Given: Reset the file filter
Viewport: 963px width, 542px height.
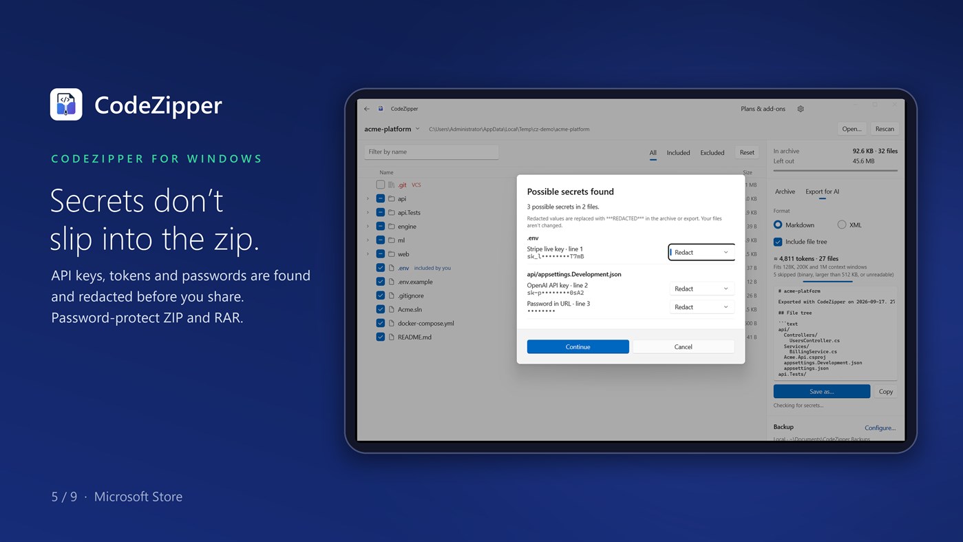Looking at the screenshot, I should [x=747, y=153].
